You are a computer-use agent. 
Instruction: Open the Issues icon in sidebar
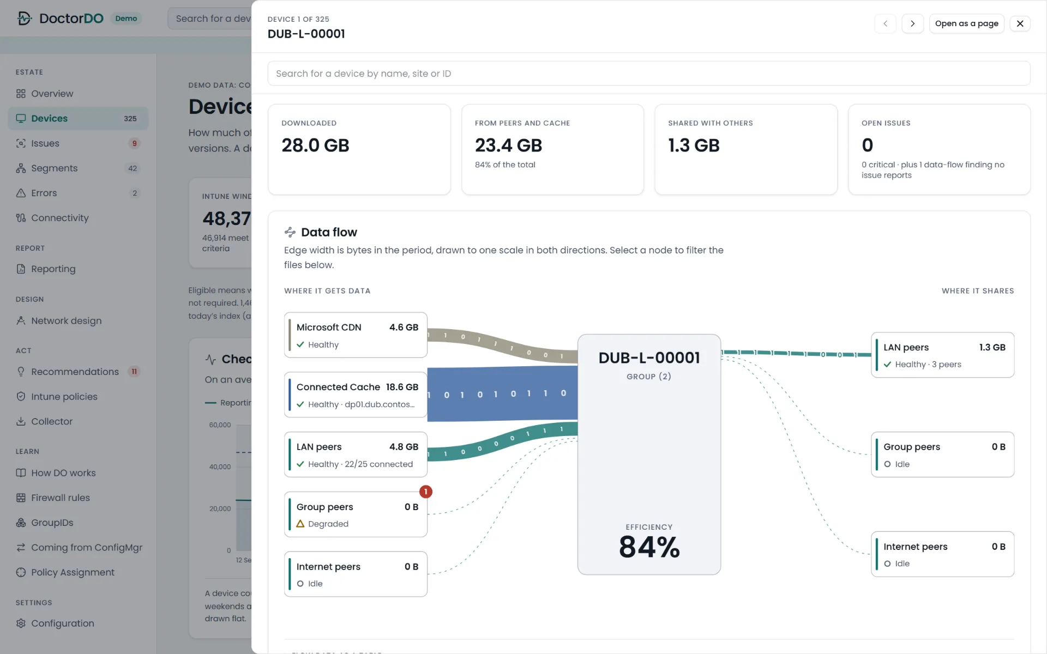coord(21,143)
